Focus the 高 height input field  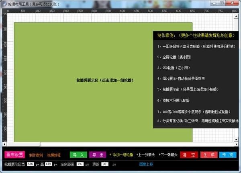click(x=49, y=164)
